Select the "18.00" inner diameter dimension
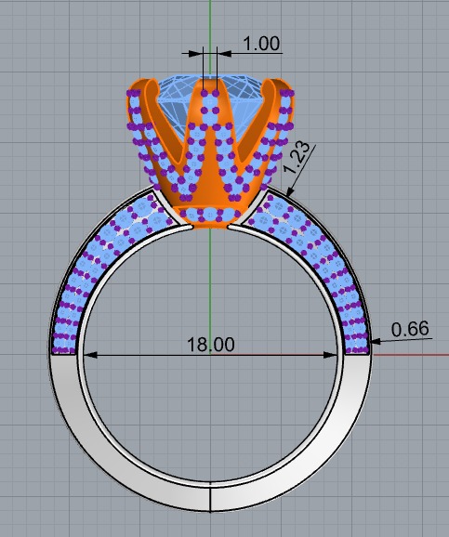 click(211, 344)
